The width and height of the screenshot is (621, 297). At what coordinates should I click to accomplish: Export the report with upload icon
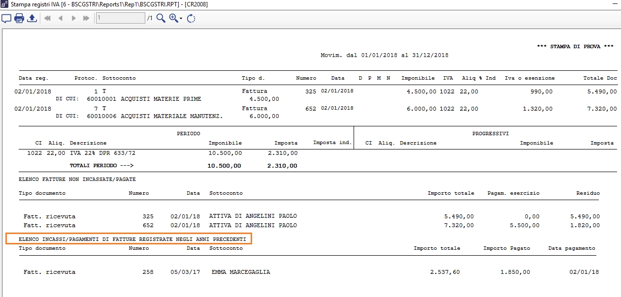click(x=32, y=19)
